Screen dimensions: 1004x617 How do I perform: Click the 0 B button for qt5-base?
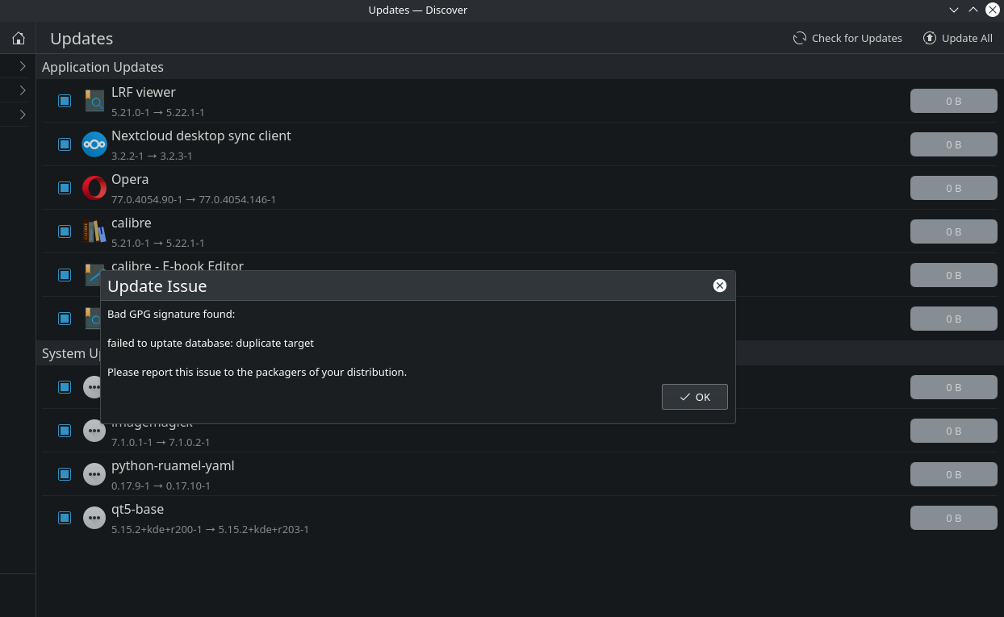tap(954, 518)
